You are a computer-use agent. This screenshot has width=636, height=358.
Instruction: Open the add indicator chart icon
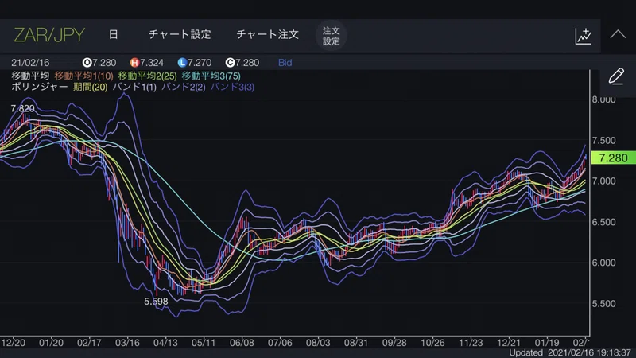pyautogui.click(x=584, y=36)
